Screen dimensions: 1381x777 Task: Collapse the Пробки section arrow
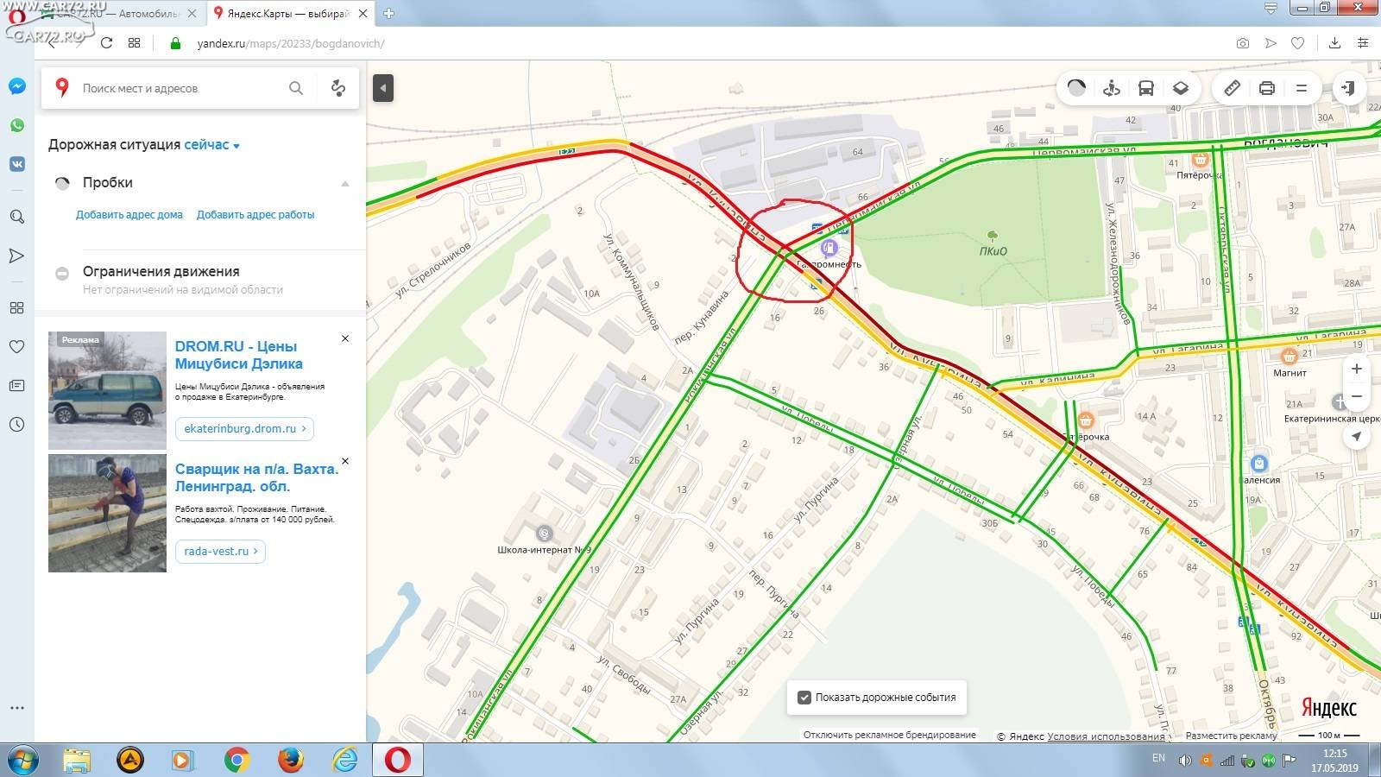point(345,183)
